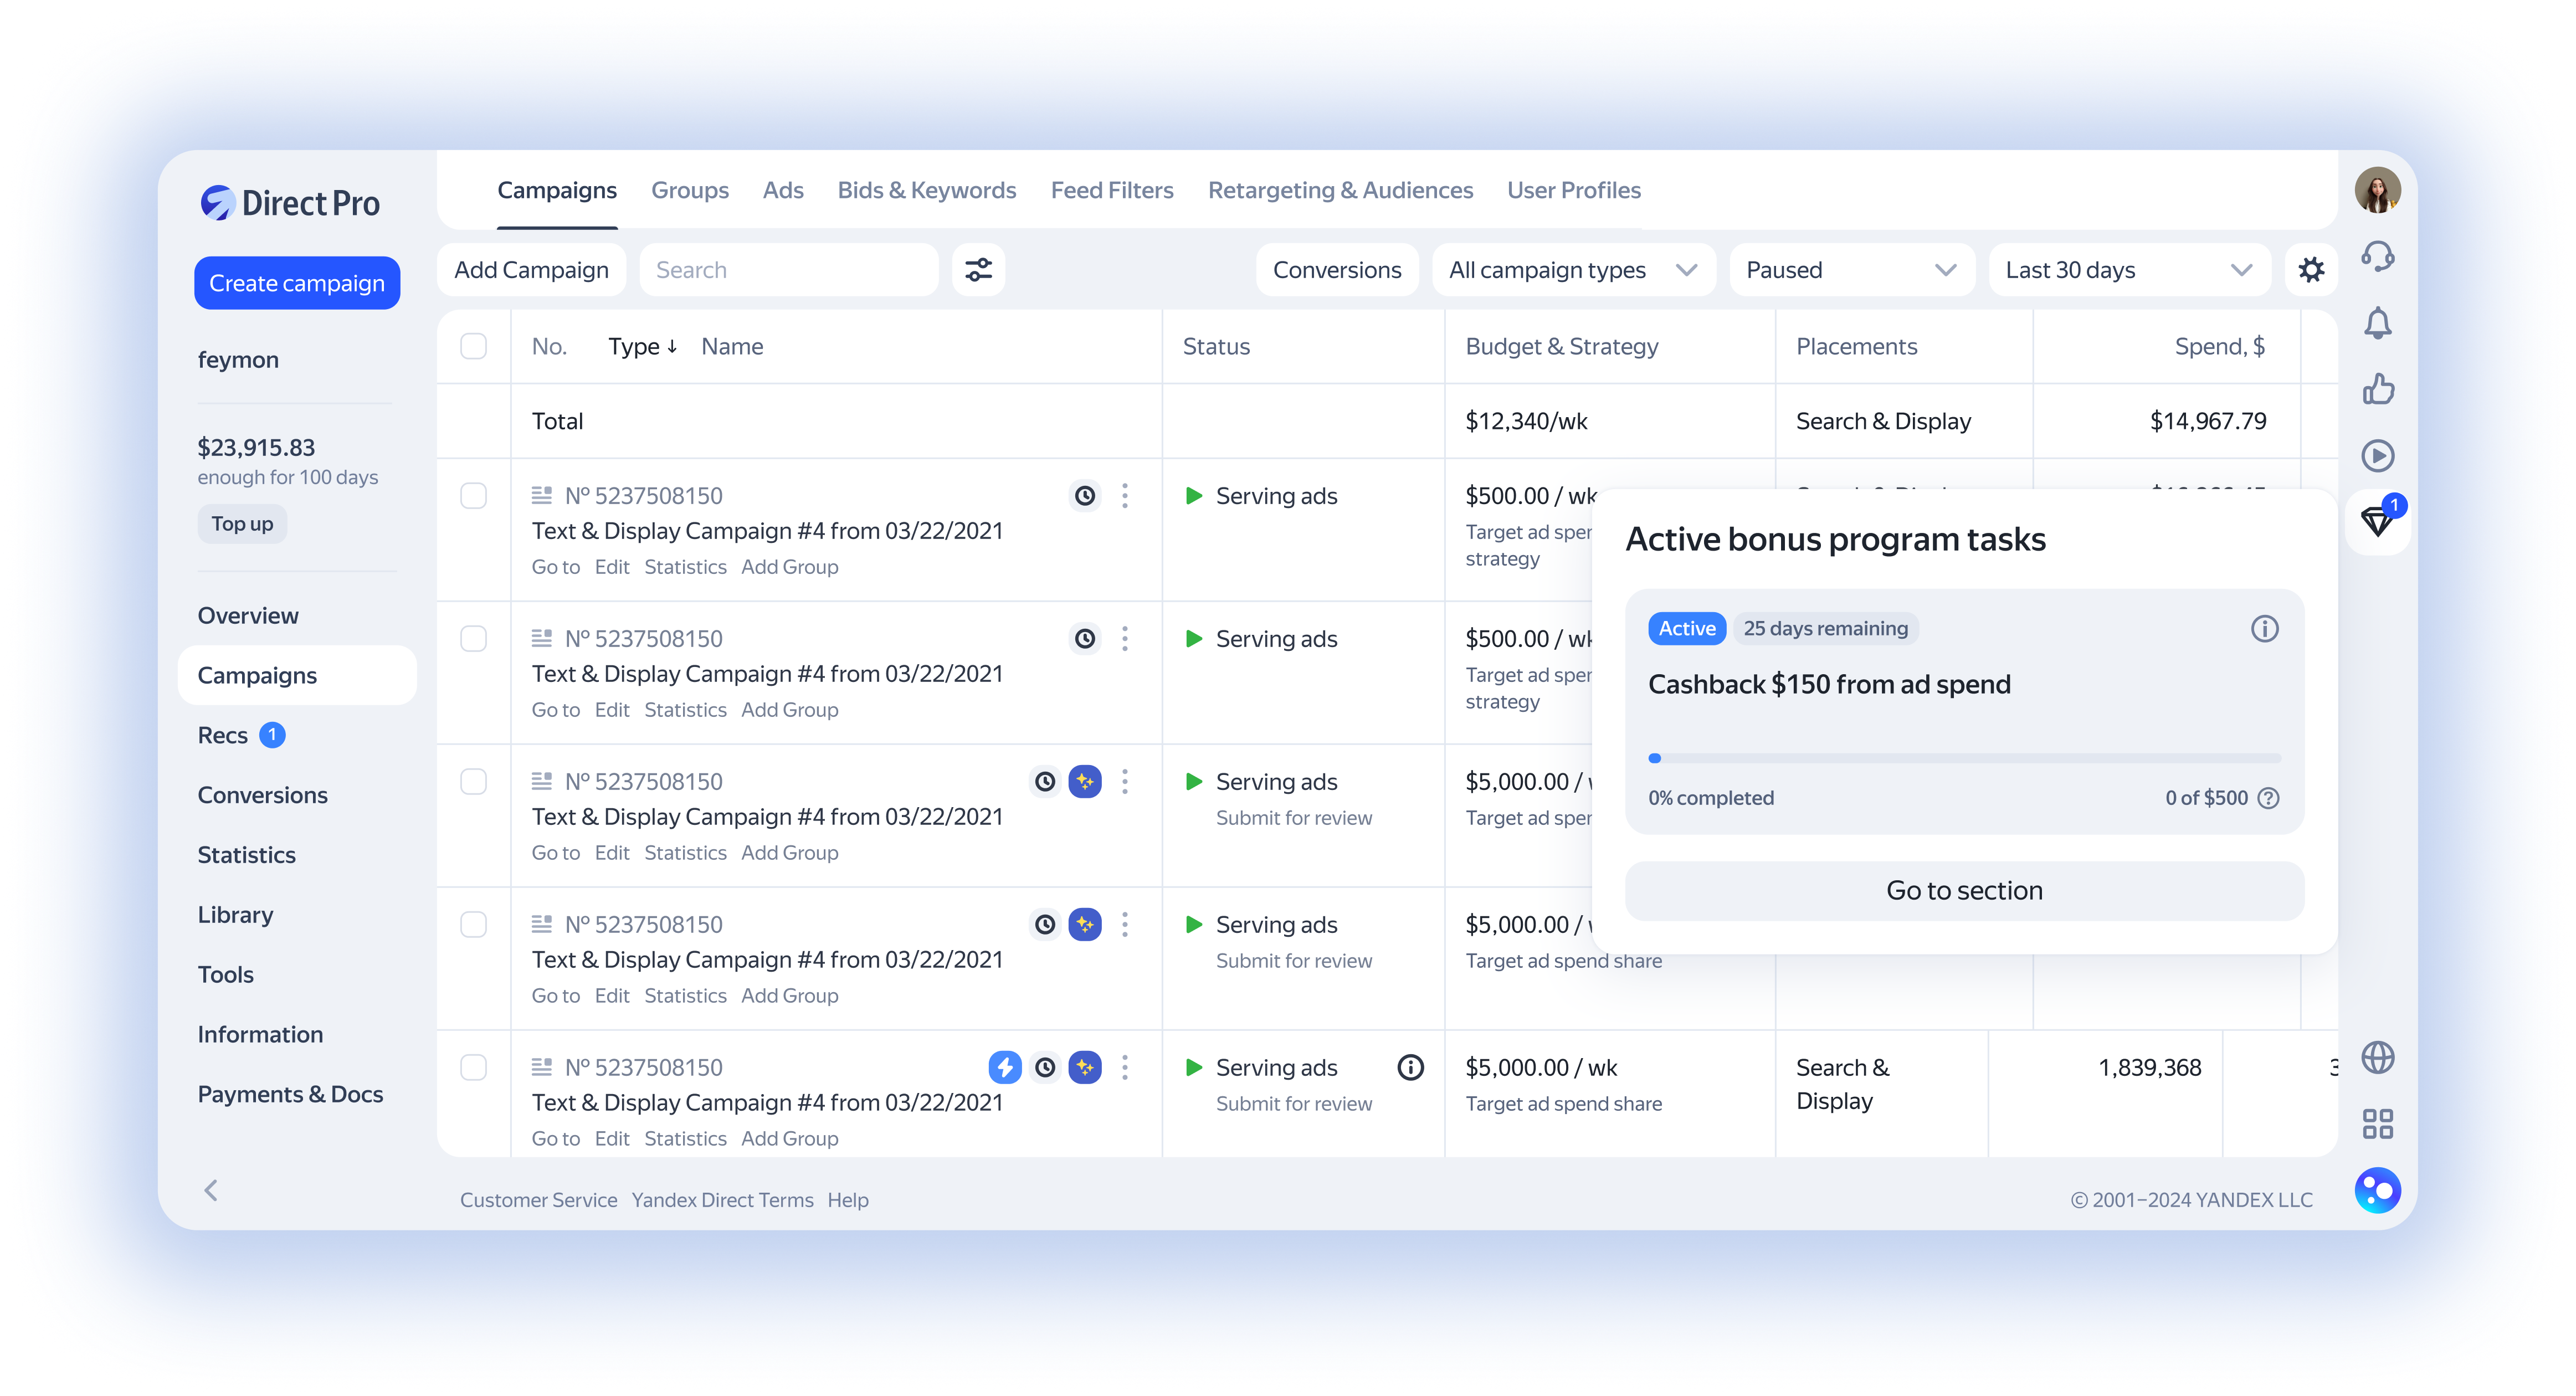The height and width of the screenshot is (1396, 2576).
Task: Click the Direct Pro logo
Action: (290, 203)
